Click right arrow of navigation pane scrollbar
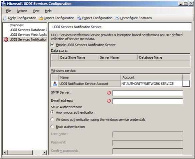This screenshot has width=195, height=159. [44, 153]
